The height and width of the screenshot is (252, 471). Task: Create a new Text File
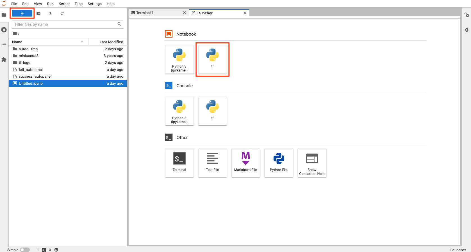coord(212,163)
